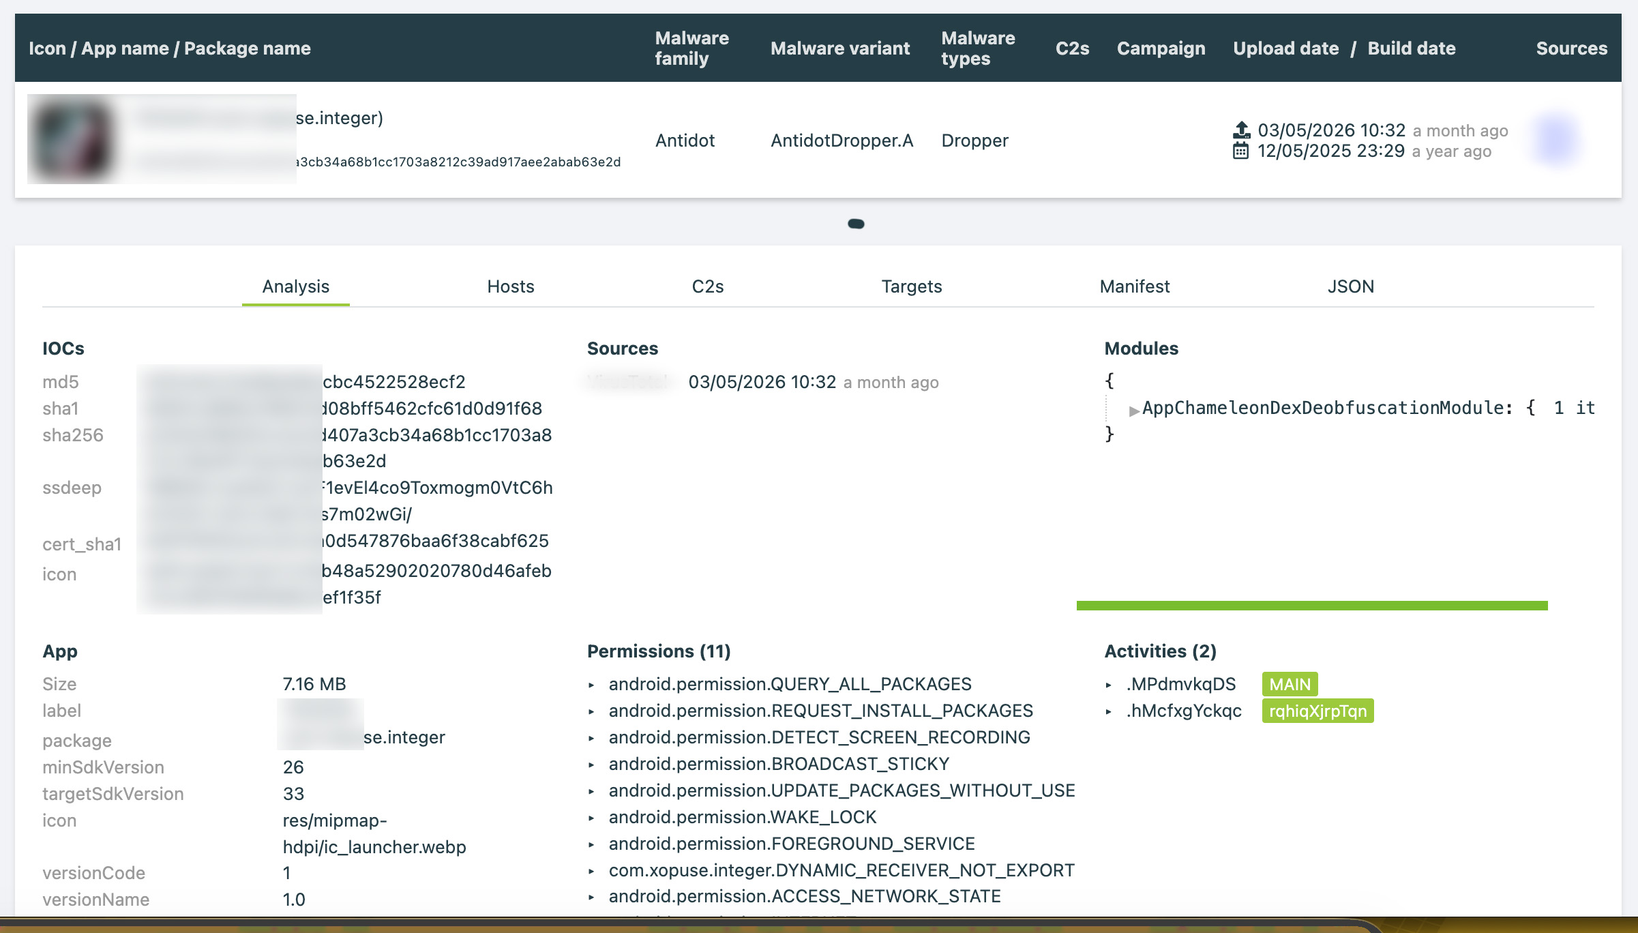Expand UPDATE_PACKAGES_WITHOUT_USE permission entry
1638x933 pixels.
[591, 791]
